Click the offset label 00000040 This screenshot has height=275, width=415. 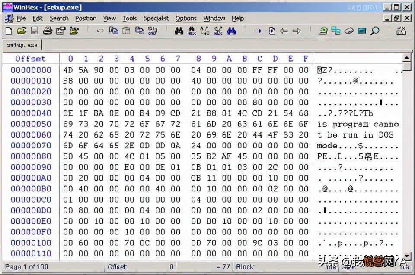(x=31, y=113)
